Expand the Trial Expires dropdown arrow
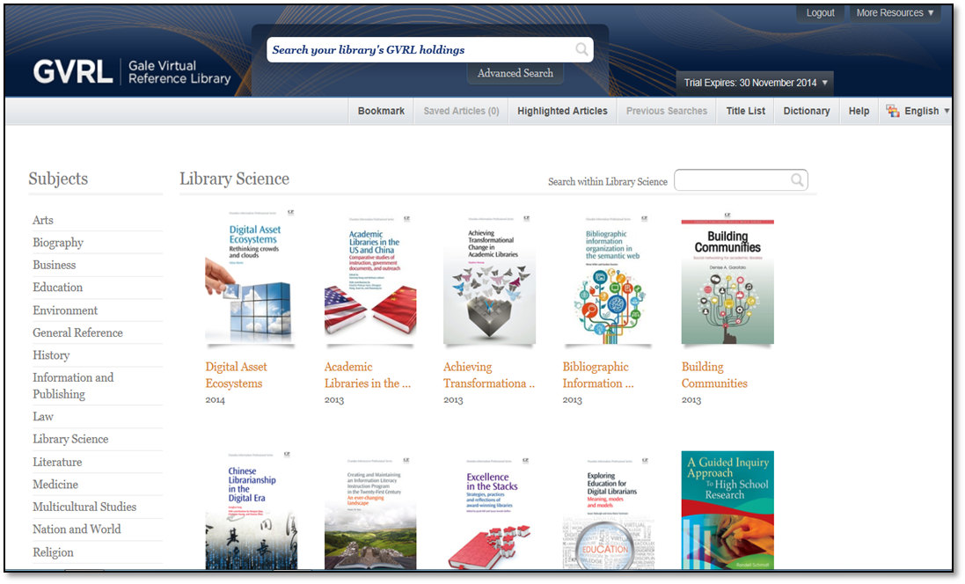Image resolution: width=965 pixels, height=584 pixels. coord(824,83)
